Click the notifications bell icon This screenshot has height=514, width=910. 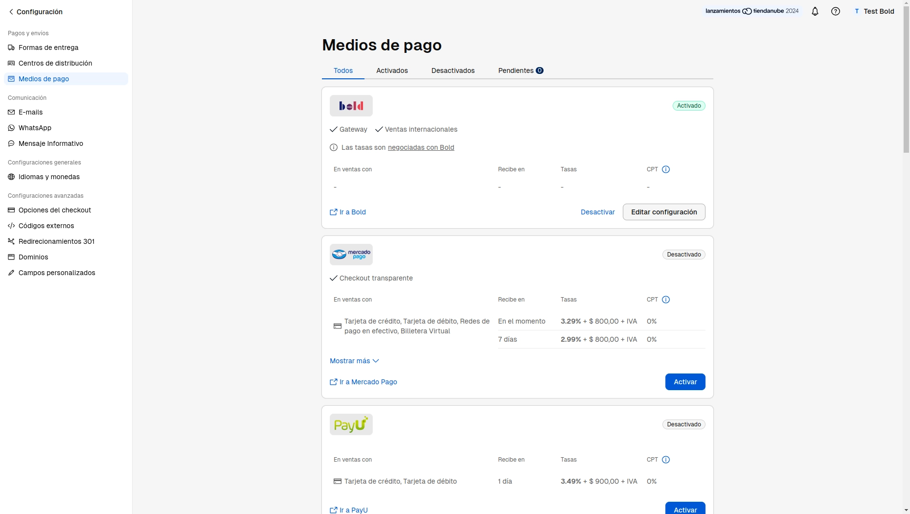(x=815, y=11)
